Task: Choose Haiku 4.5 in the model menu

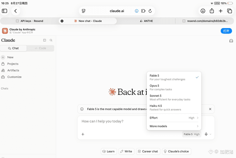Action: 174,107
